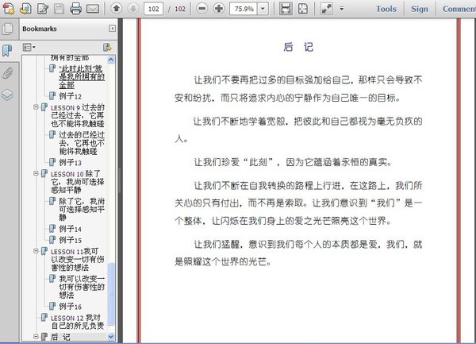Click the Edit document toolbar icon
The height and width of the screenshot is (344, 476).
43,9
